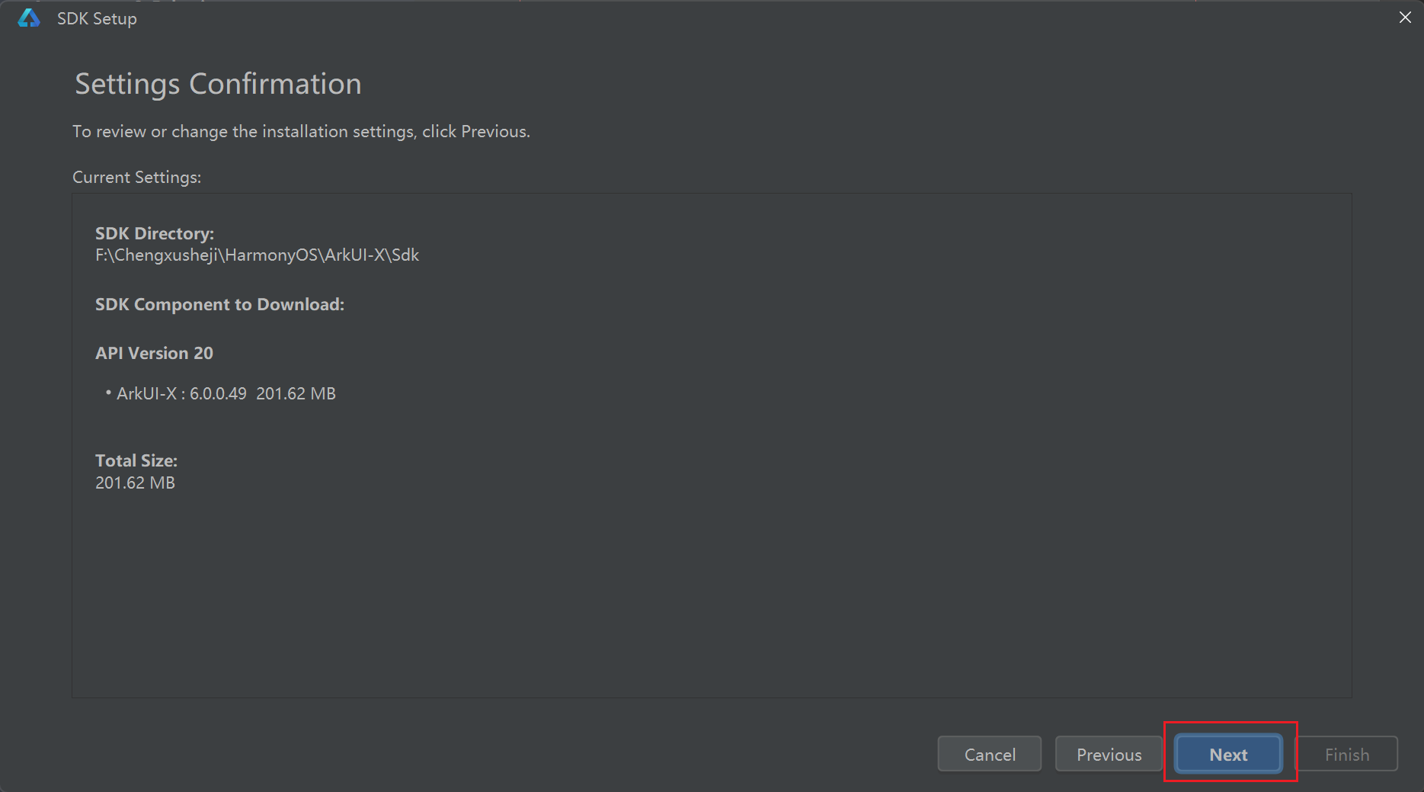Click the greyed-out Finish button
The height and width of the screenshot is (792, 1424).
(1346, 754)
